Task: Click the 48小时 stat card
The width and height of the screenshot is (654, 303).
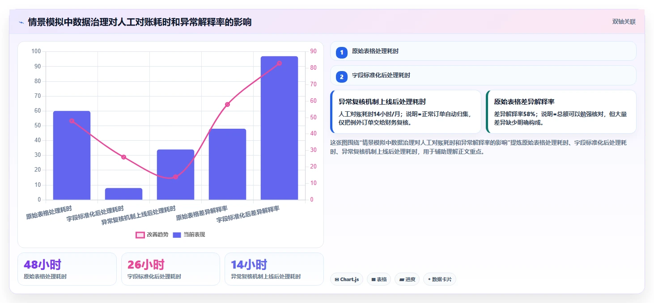Action: click(x=67, y=269)
